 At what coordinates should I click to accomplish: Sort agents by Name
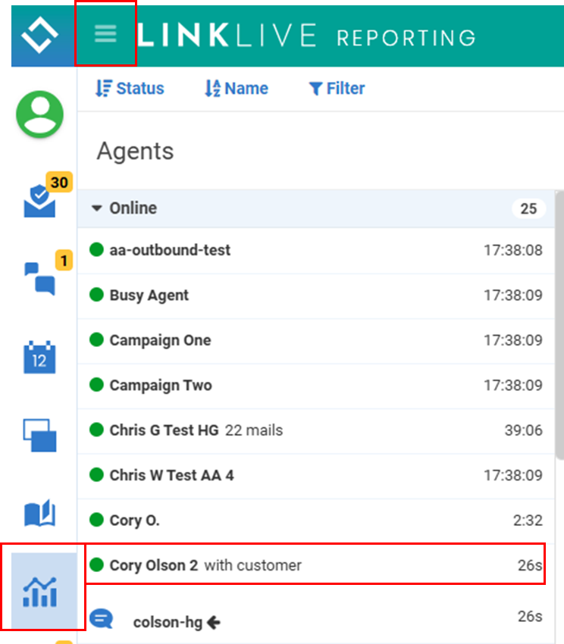(x=237, y=89)
